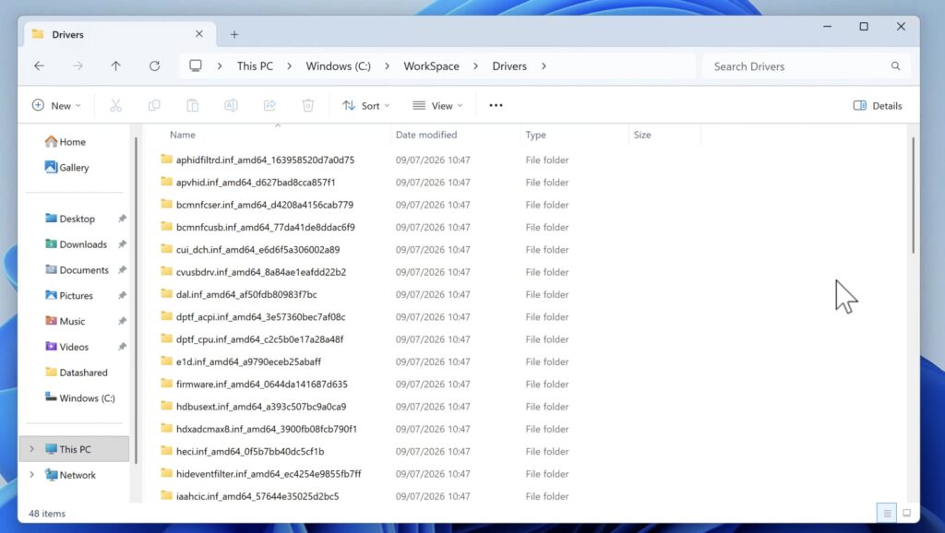
Task: Open the Datashared folder in sidebar
Action: tap(76, 373)
